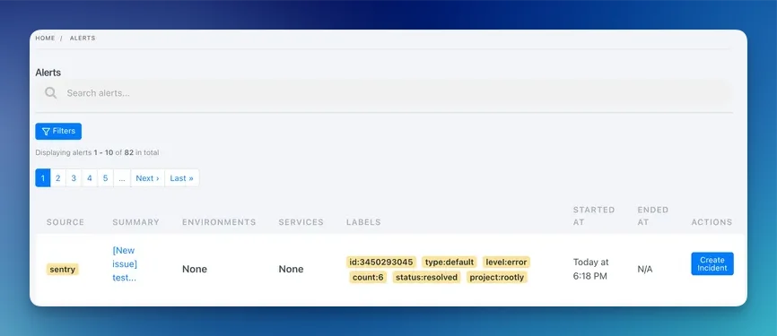Click the ALERTS breadcrumb
The image size is (777, 336).
83,39
